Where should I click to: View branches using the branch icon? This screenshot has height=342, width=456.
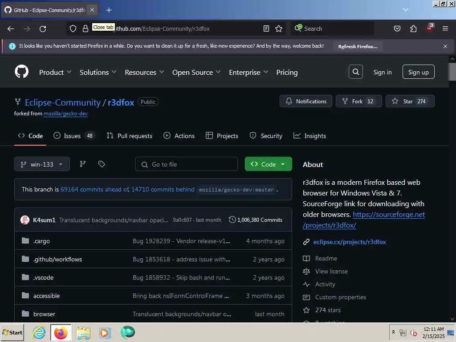point(82,164)
